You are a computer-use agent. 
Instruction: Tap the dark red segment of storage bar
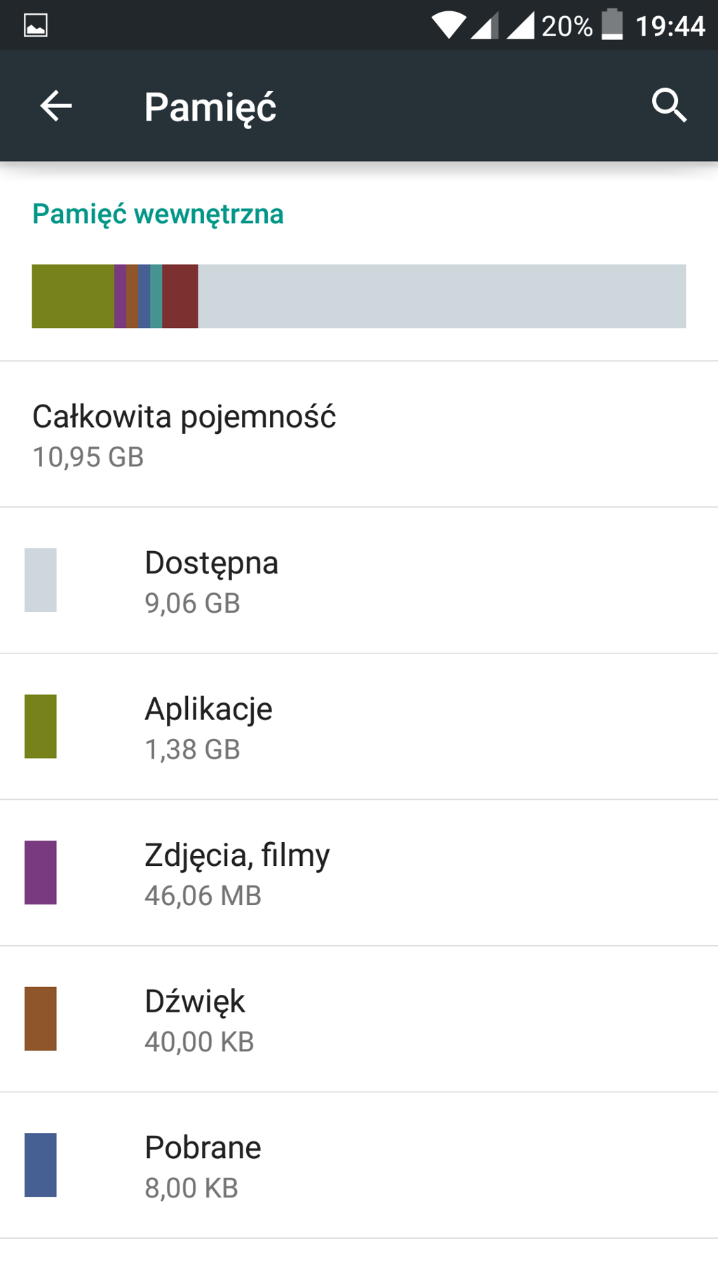point(180,297)
